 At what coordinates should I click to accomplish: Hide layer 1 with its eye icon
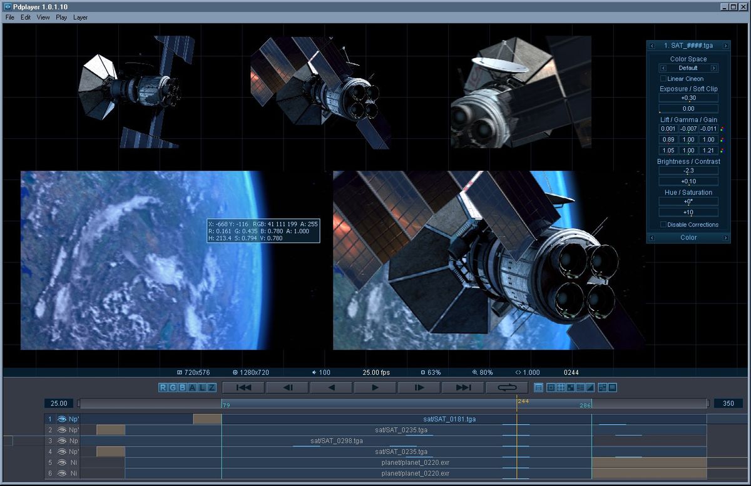[62, 419]
